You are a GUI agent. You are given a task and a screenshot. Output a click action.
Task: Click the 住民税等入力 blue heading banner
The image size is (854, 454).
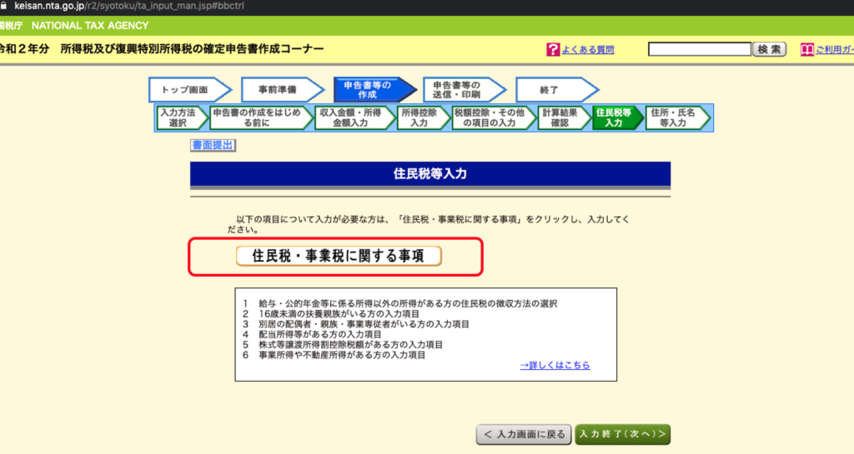(430, 174)
